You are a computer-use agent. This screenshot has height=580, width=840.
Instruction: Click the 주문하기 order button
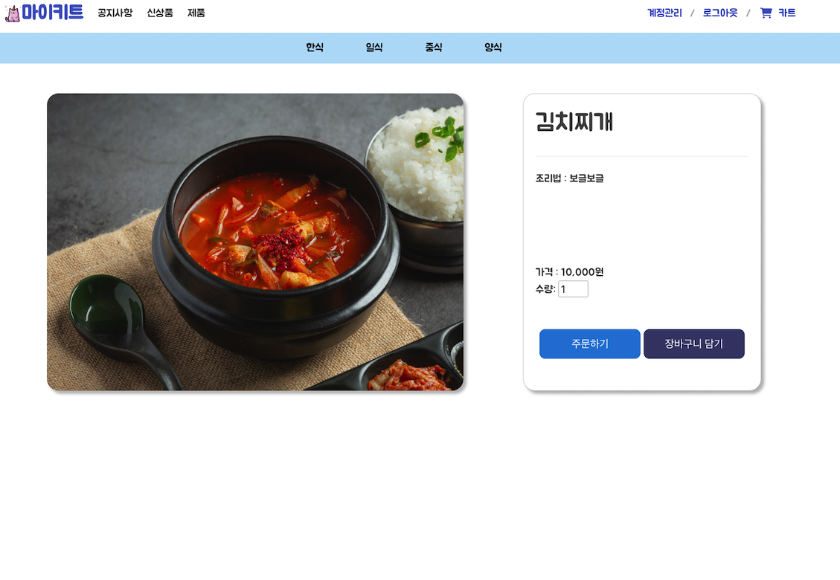[589, 344]
